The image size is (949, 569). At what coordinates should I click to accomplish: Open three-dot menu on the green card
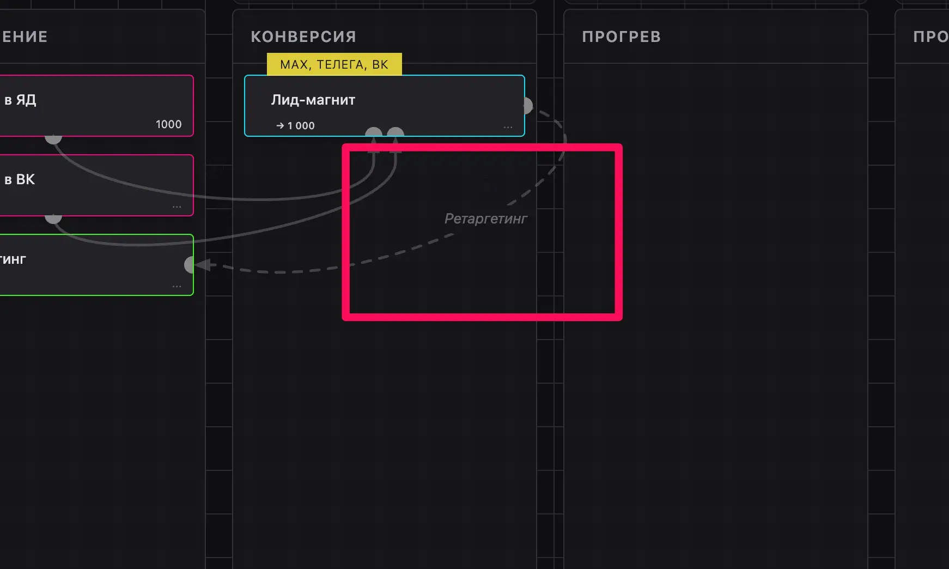pyautogui.click(x=177, y=287)
